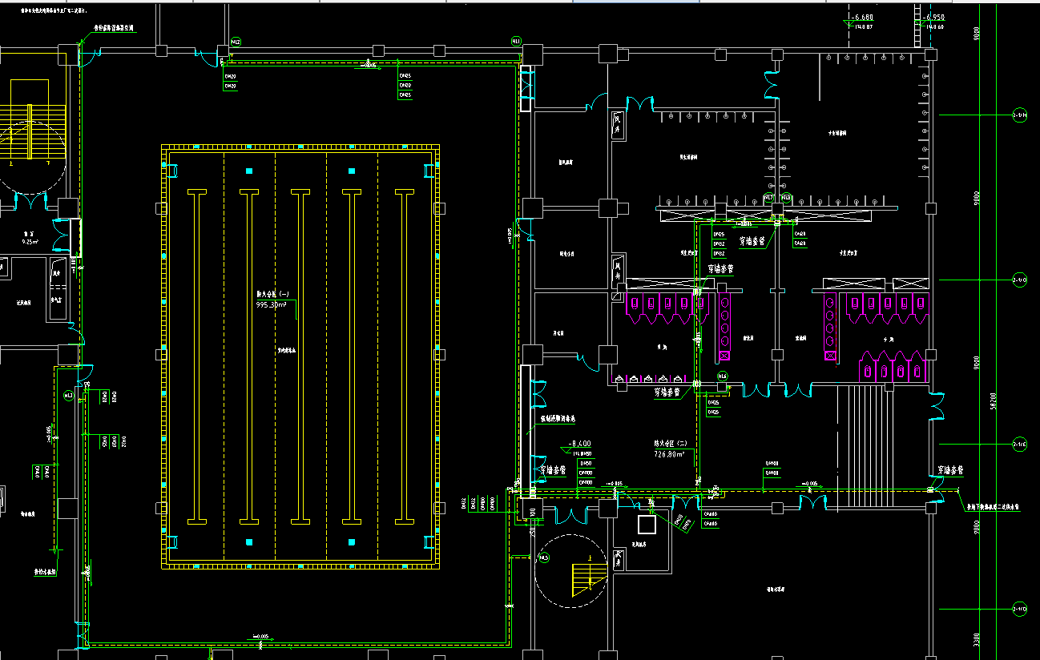Click the NL2 riser marker circle
Screen dimensions: 1040x660
point(236,41)
